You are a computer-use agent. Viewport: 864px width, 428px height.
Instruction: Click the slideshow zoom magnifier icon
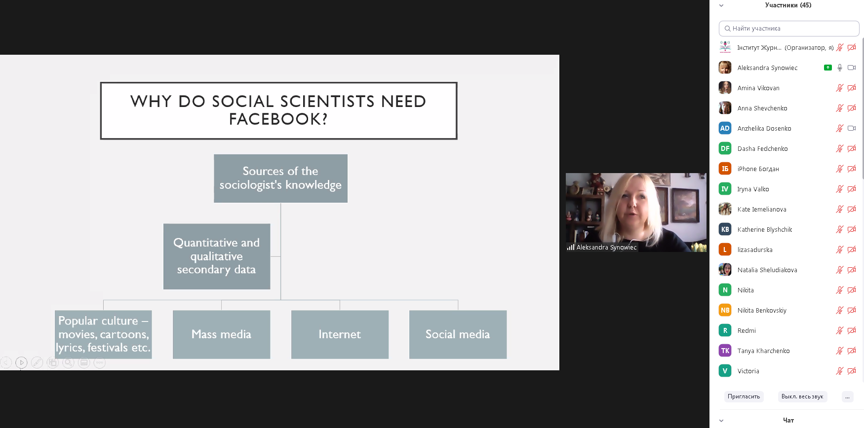(69, 363)
